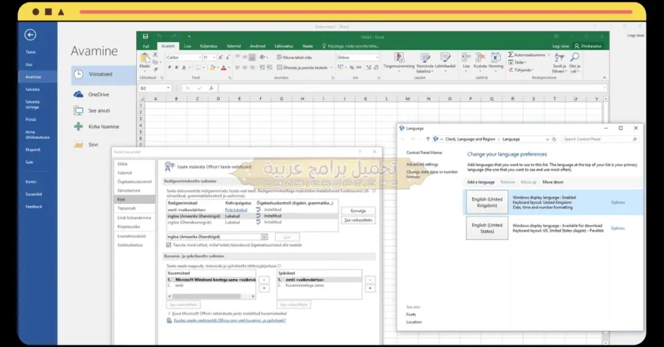The width and height of the screenshot is (664, 347).
Task: Click the Format Painter brush icon
Action: 156,69
